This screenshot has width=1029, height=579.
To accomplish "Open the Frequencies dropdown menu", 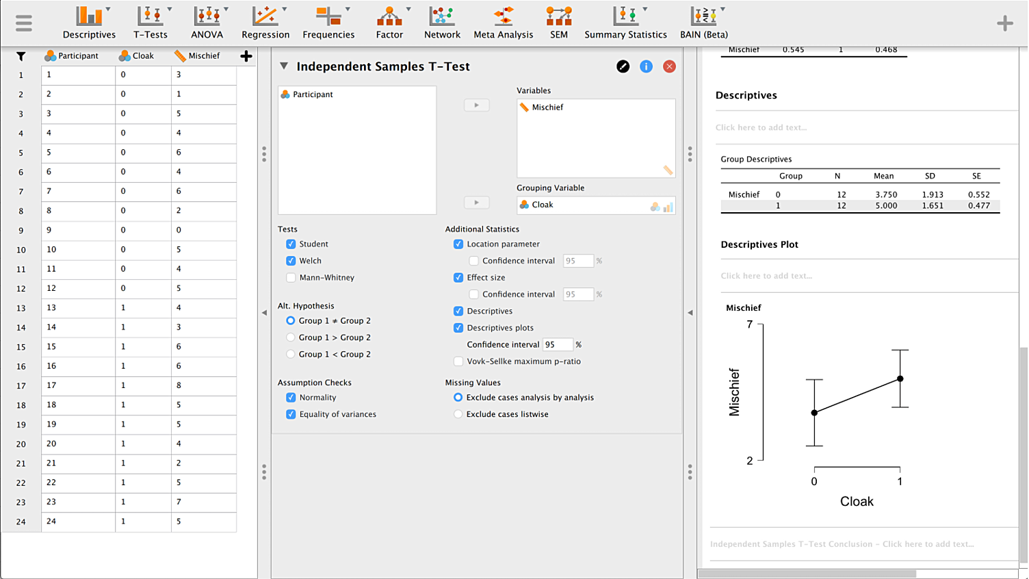I will click(x=328, y=23).
